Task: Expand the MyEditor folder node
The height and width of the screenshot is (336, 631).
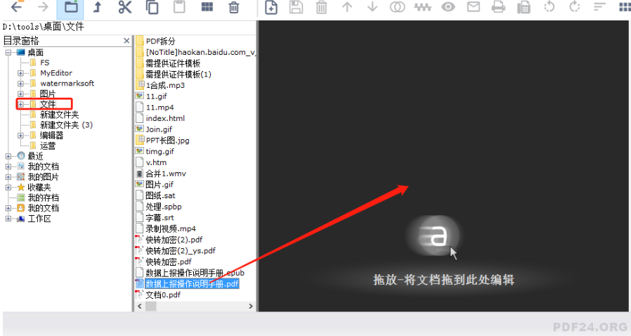Action: pos(20,73)
